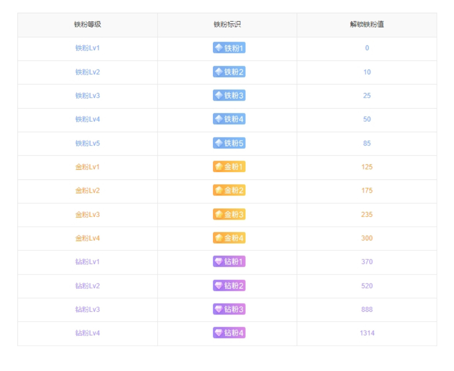Click the unlock value 370

[x=367, y=262]
